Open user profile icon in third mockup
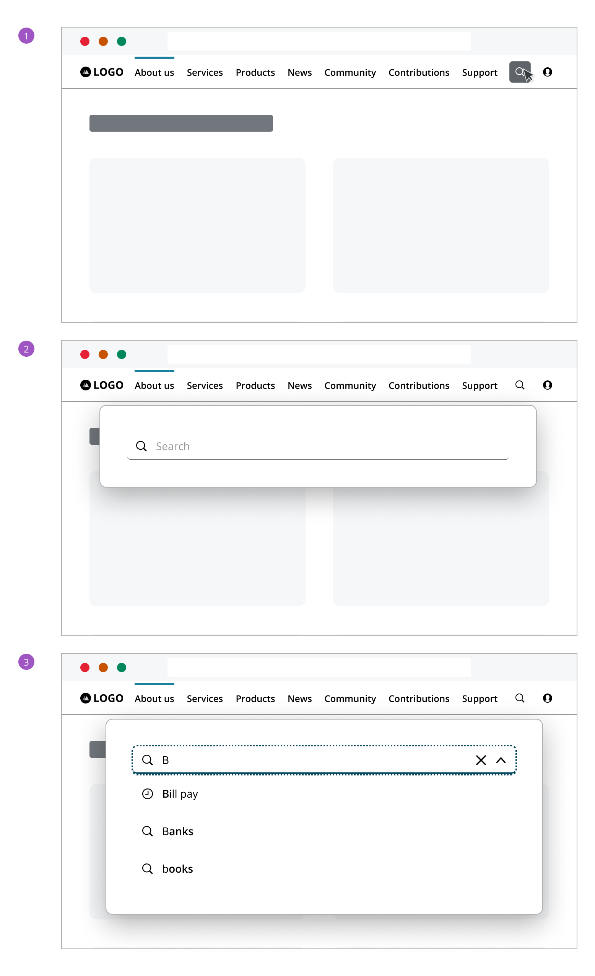The image size is (595, 976). 547,698
